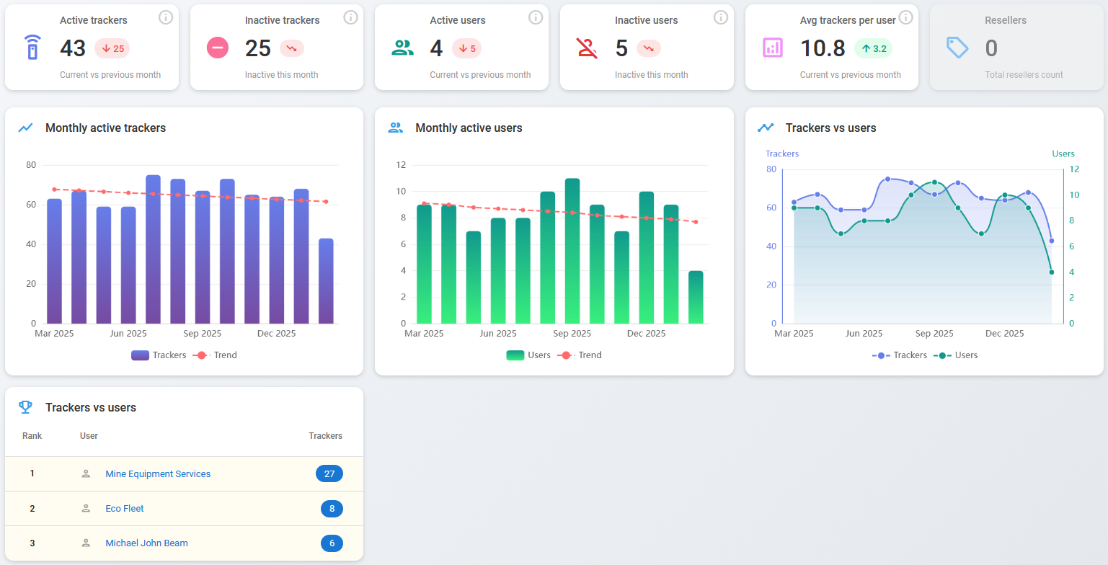The height and width of the screenshot is (565, 1108).
Task: Open Mine Equipment Services user link
Action: (x=158, y=474)
